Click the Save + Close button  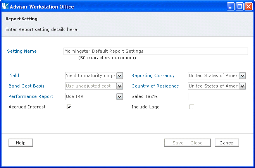[188, 143]
